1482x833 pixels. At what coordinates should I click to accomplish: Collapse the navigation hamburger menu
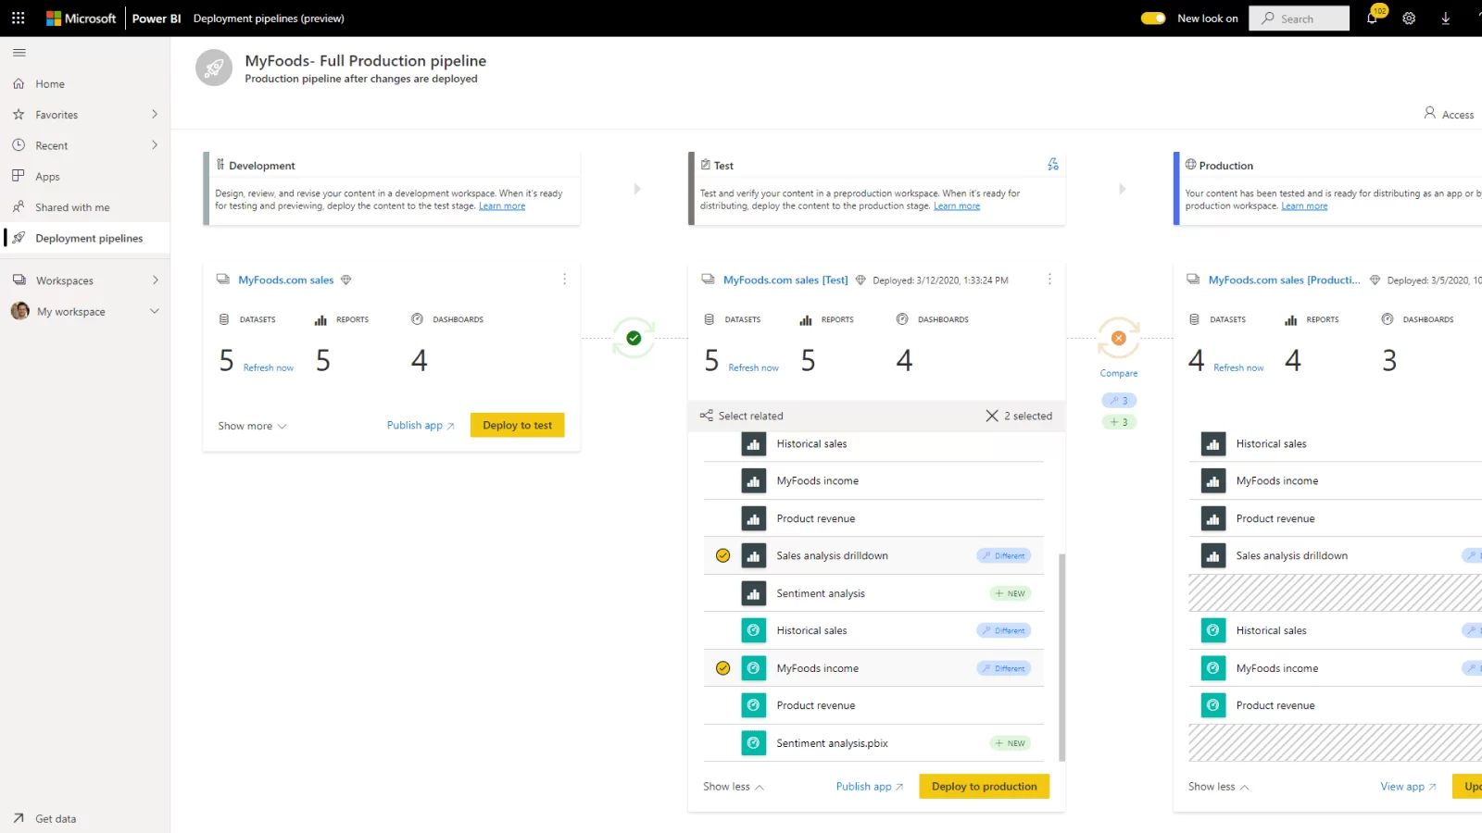pyautogui.click(x=19, y=53)
